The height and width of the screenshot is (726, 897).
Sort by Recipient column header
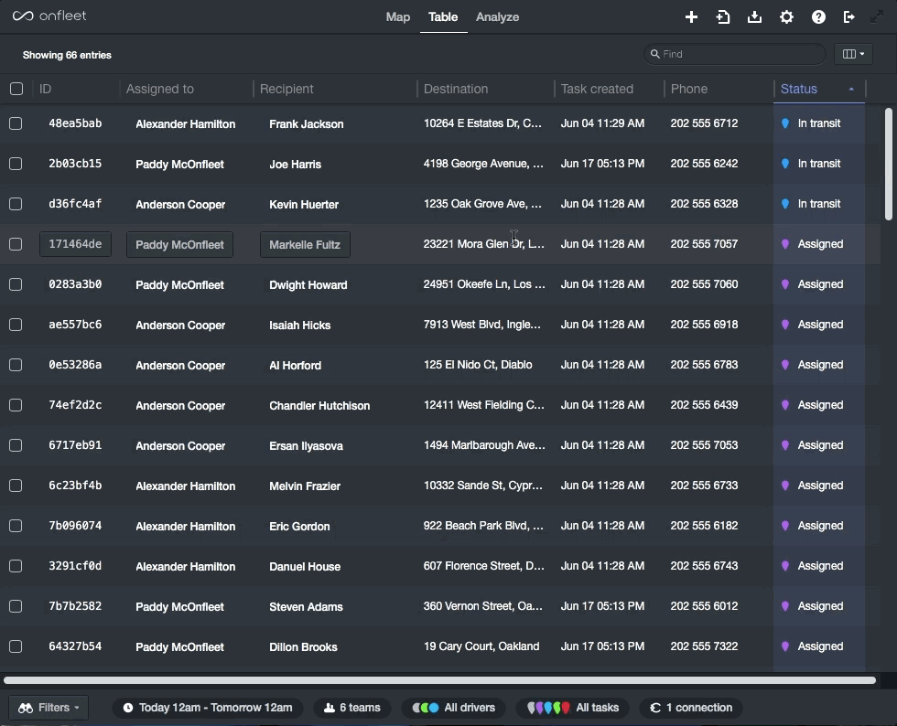(286, 89)
